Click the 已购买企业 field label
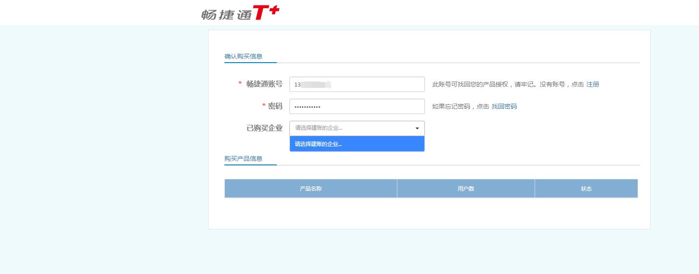 click(x=265, y=128)
